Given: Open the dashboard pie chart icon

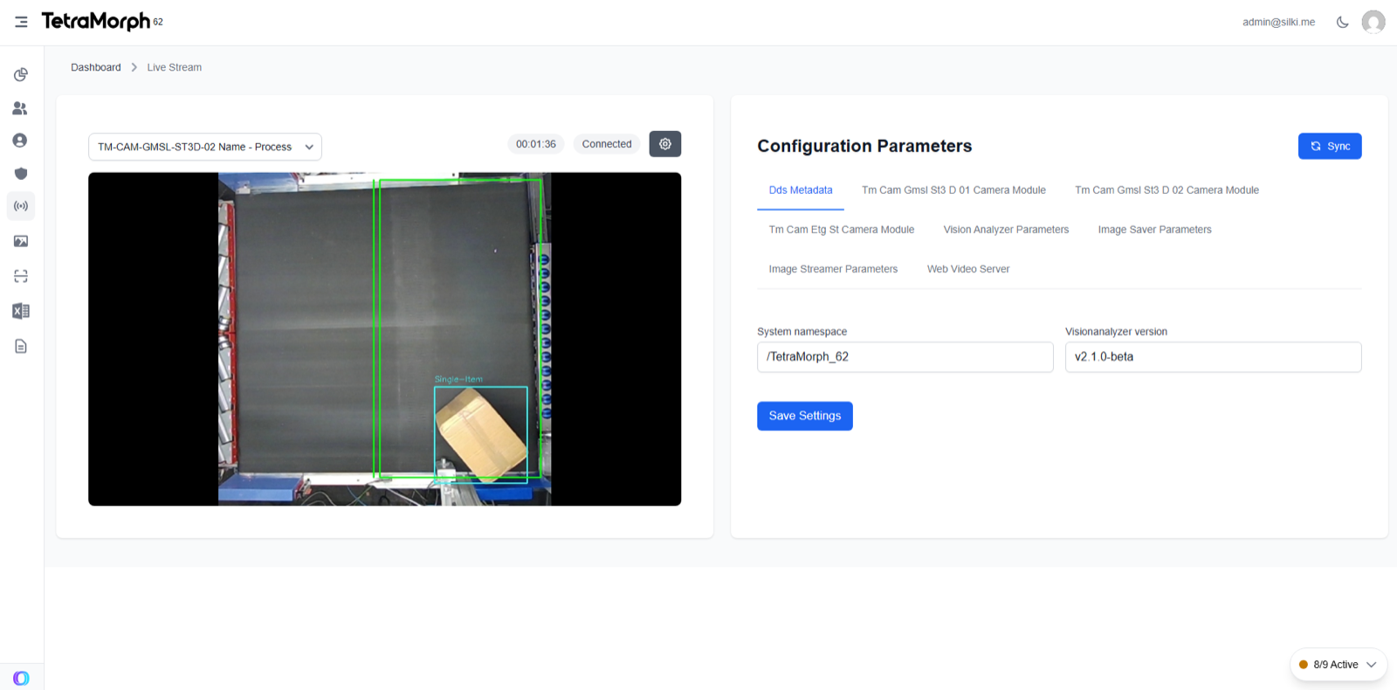Looking at the screenshot, I should point(21,74).
